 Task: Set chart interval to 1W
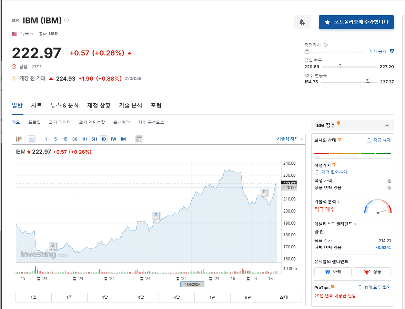point(113,139)
